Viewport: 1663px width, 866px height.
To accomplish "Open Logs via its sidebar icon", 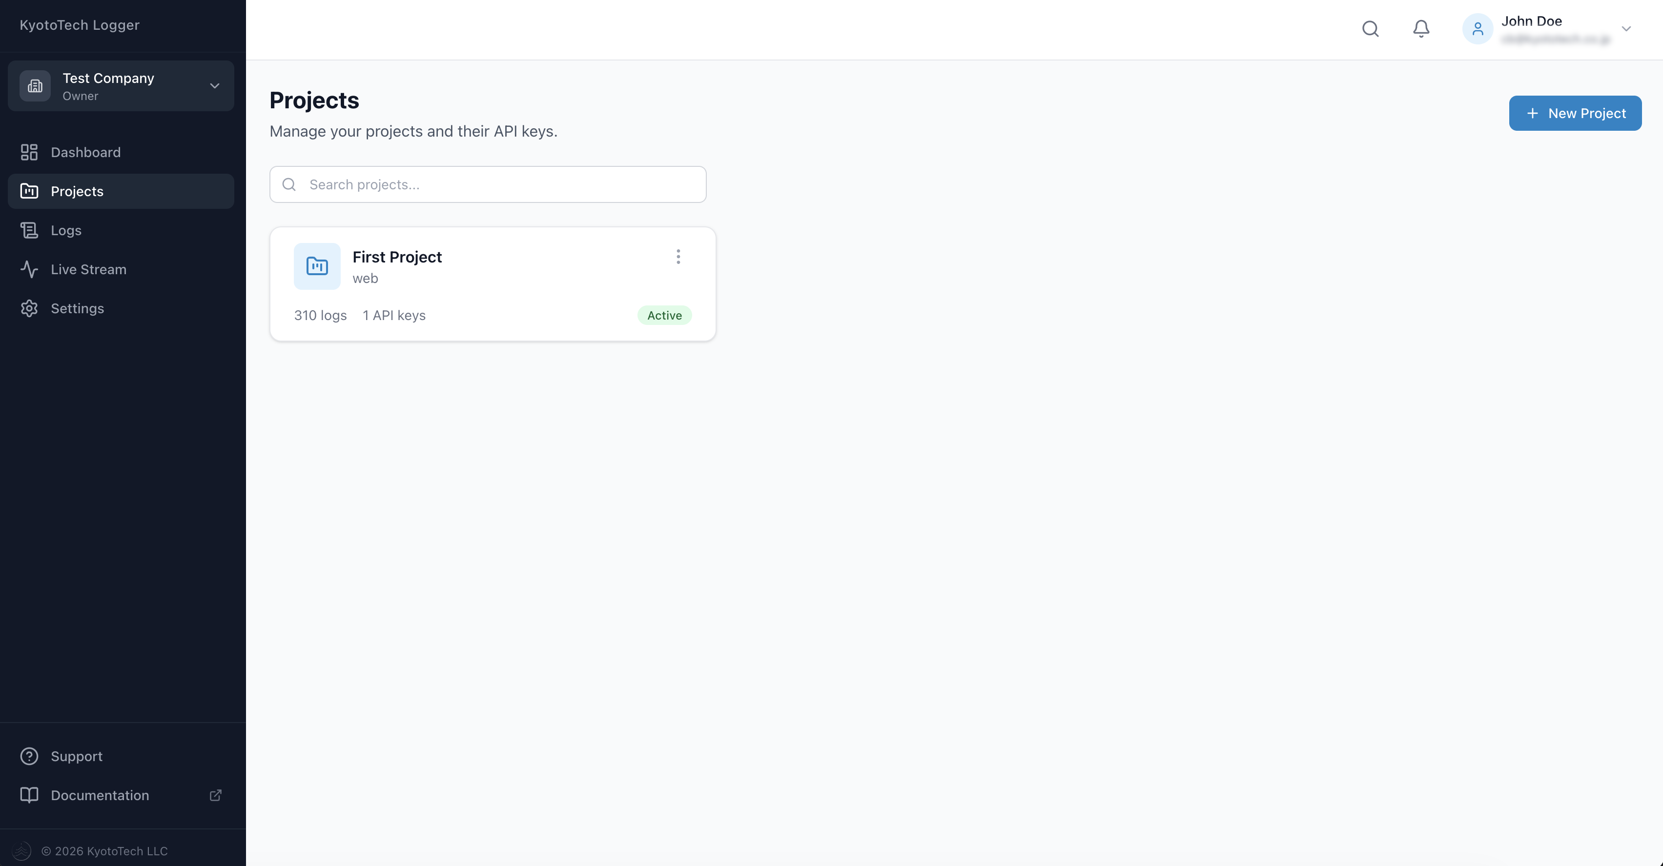I will coord(30,230).
